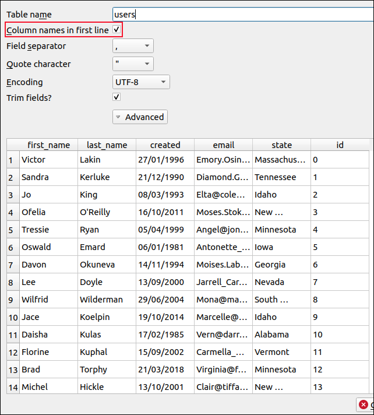Image resolution: width=374 pixels, height=415 pixels.
Task: Select the created column header
Action: tap(165, 145)
